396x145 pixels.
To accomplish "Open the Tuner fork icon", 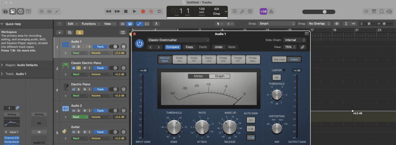I will pos(242,11).
